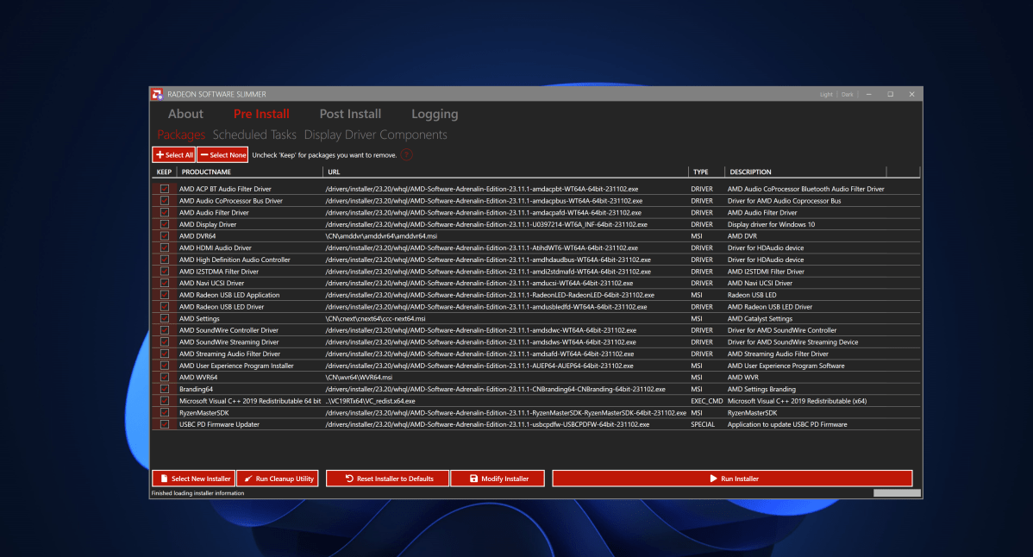Uncheck Keep for AMD ACP BT Audio Filter Driver
This screenshot has width=1033, height=557.
click(165, 189)
